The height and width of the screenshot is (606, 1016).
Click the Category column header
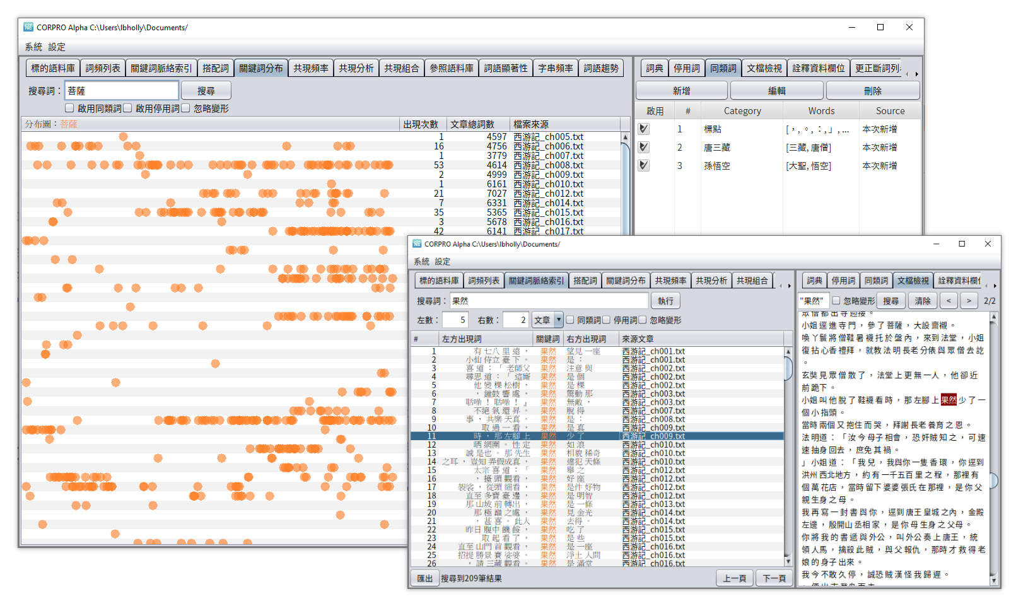742,111
